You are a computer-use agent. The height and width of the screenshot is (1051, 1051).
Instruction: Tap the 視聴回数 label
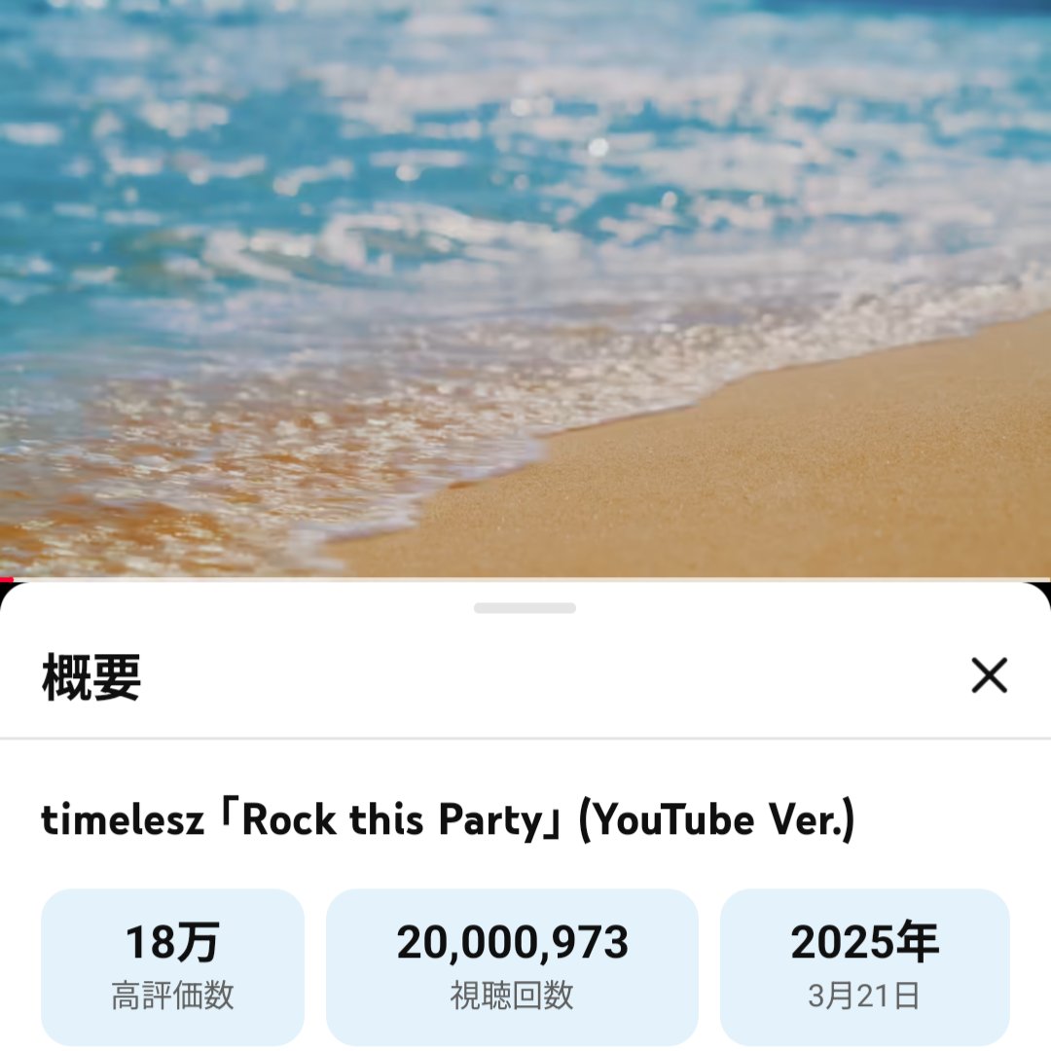pyautogui.click(x=512, y=997)
